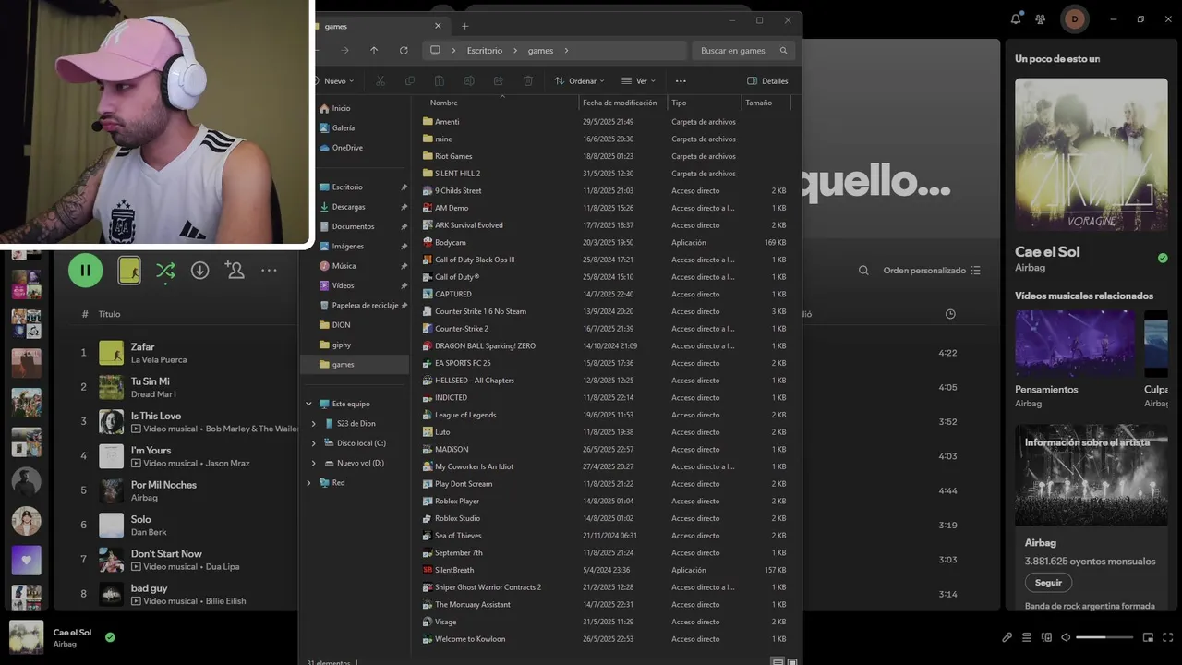Screen dimensions: 1182x665
Task: Expand the Red network node
Action: (308, 482)
